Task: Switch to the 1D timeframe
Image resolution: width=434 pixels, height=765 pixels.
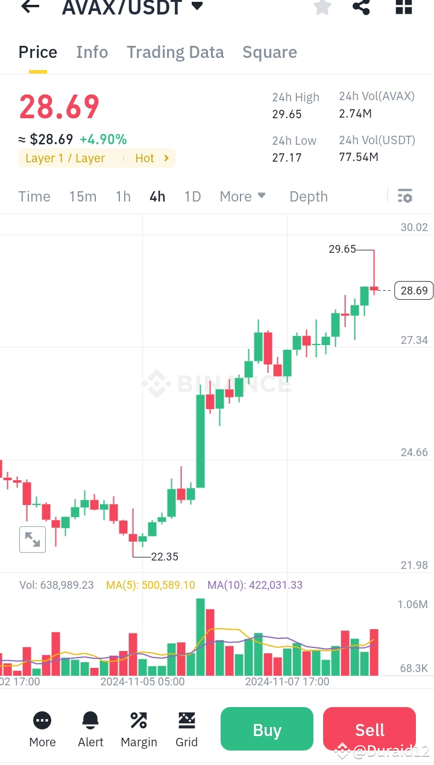Action: 192,196
